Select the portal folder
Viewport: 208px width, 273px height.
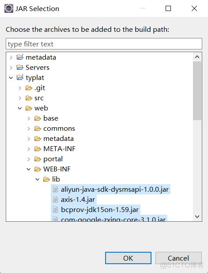click(53, 159)
